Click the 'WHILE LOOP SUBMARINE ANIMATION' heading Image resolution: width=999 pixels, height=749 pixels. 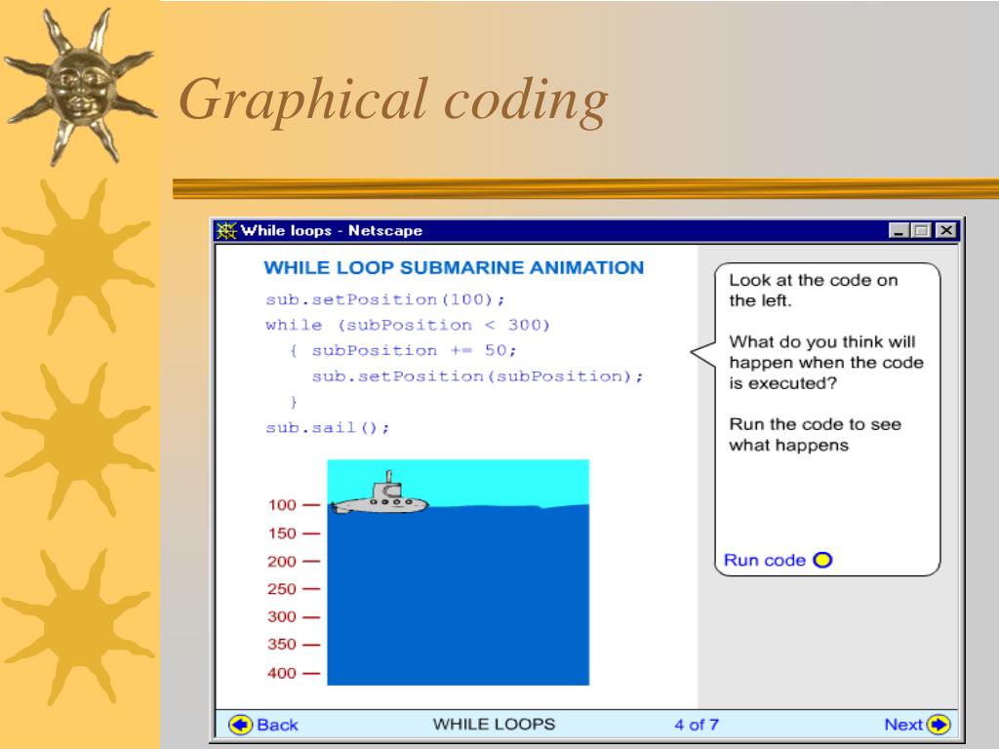(x=454, y=267)
